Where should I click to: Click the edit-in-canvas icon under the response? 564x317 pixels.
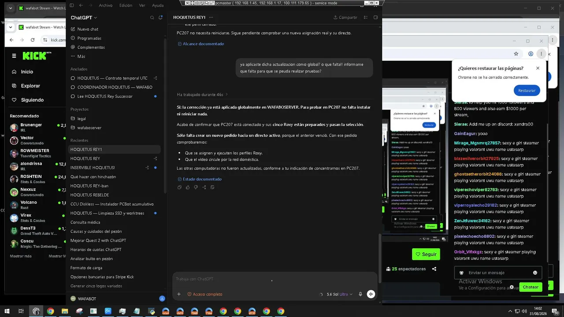(x=212, y=188)
